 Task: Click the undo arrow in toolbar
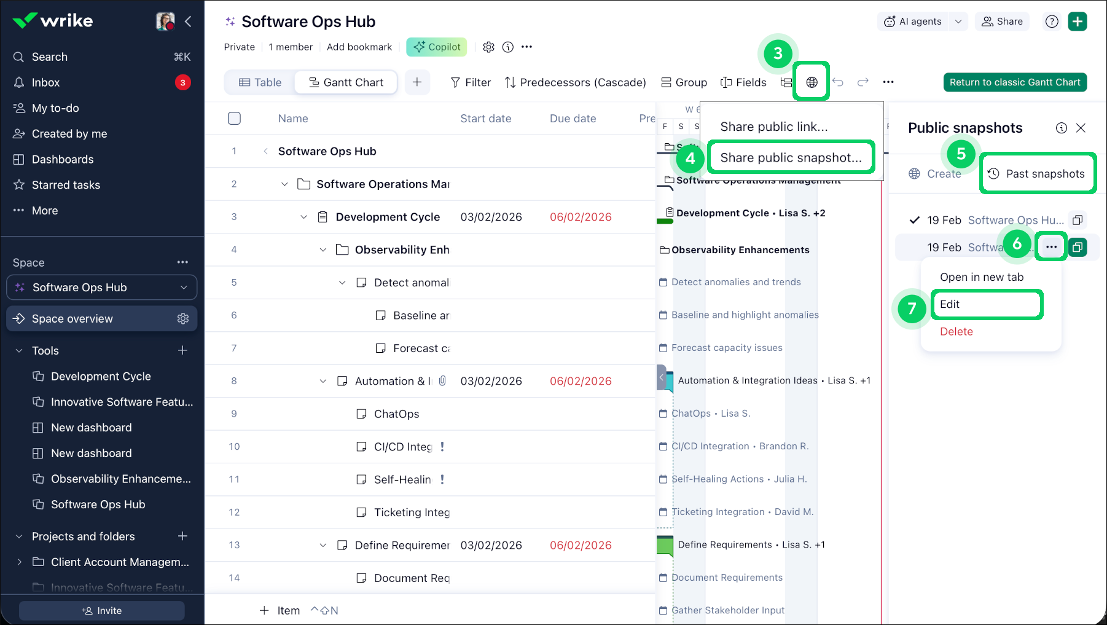coord(838,82)
